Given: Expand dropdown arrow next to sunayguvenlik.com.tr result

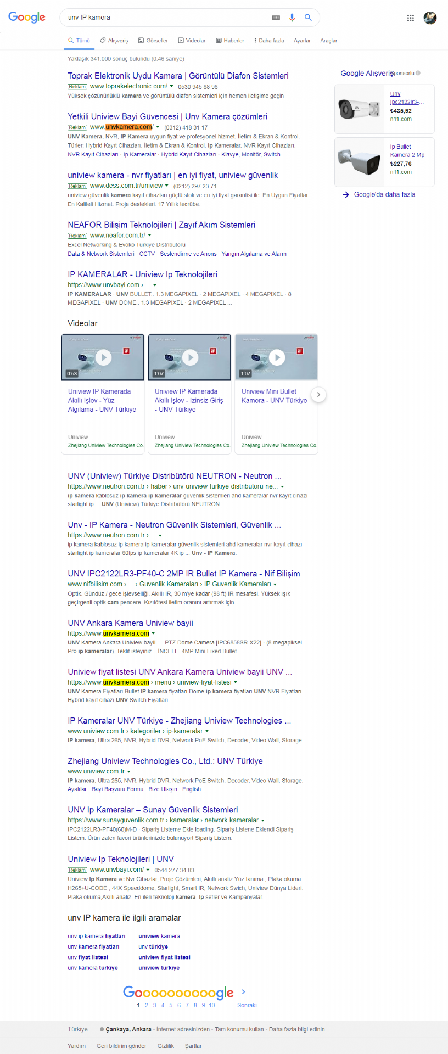Looking at the screenshot, I should [262, 821].
